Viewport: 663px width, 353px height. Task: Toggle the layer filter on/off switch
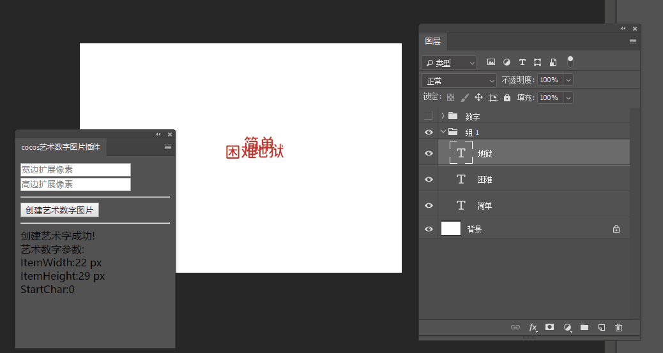click(570, 61)
